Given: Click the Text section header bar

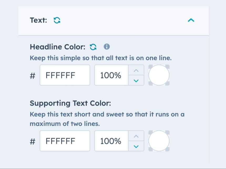Looking at the screenshot, I should (x=118, y=20).
